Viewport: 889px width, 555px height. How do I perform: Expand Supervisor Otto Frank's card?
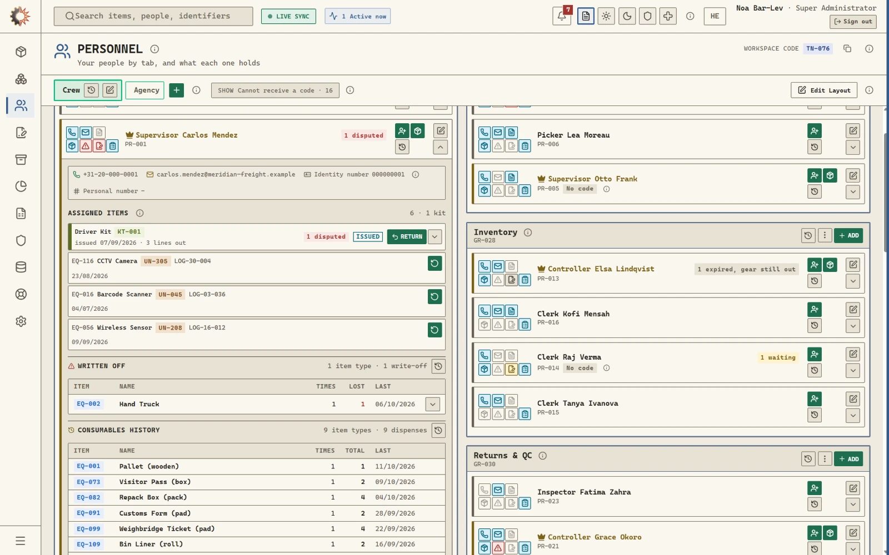(x=853, y=191)
